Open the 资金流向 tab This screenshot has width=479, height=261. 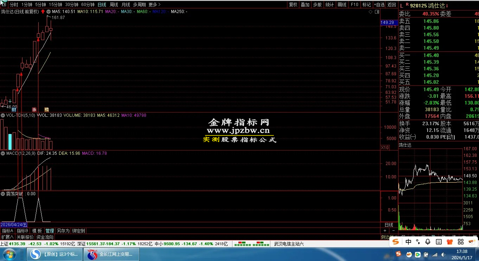pos(45,237)
